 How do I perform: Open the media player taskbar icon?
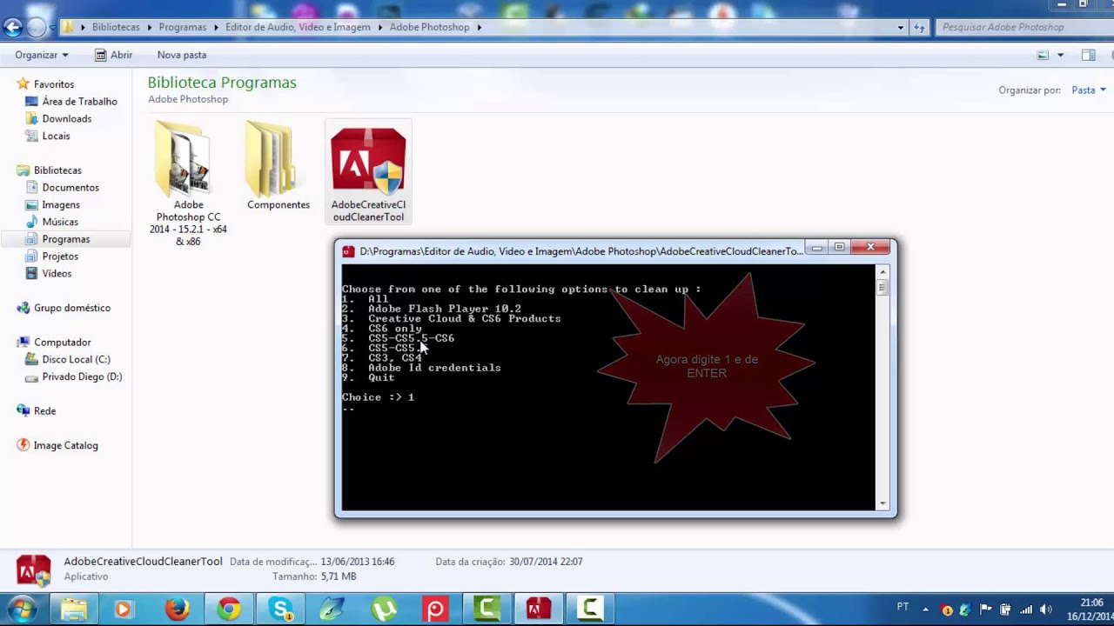123,609
